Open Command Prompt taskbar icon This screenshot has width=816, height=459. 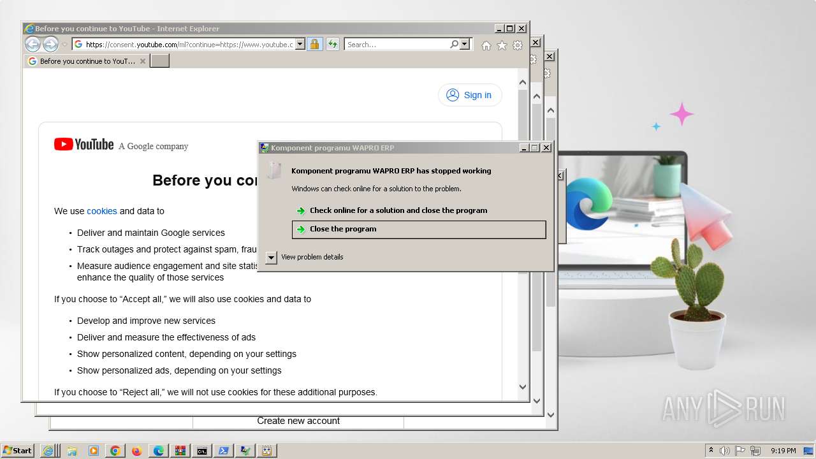click(201, 451)
